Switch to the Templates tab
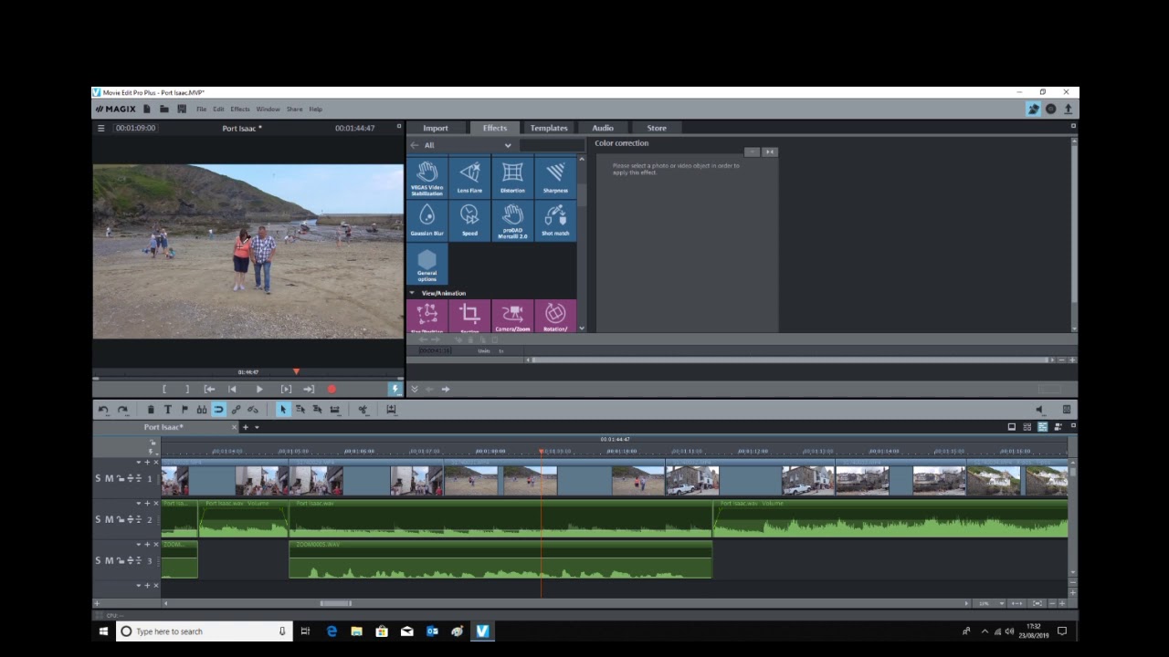This screenshot has width=1169, height=657. 549,128
